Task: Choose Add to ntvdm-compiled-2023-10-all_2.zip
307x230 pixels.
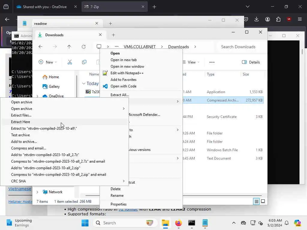Action: (x=64, y=168)
